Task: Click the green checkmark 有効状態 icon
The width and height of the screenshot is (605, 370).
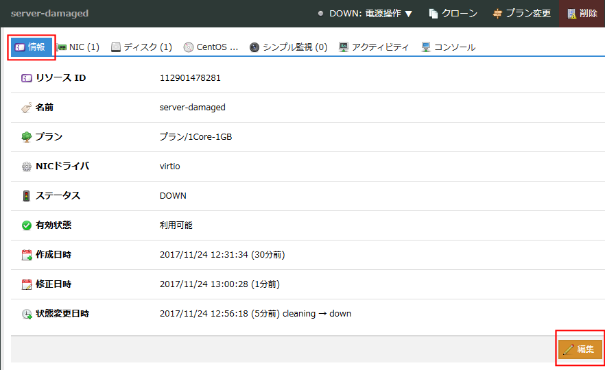Action: 27,225
